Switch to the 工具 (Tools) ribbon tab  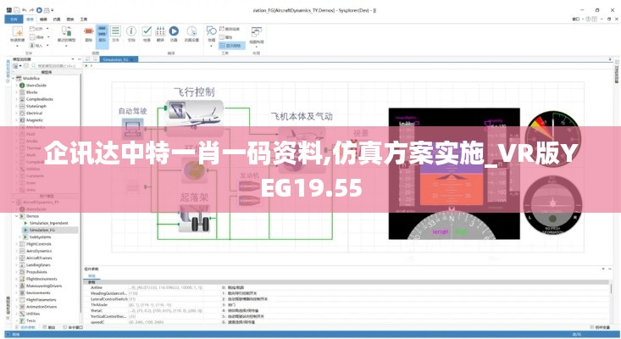tap(84, 19)
